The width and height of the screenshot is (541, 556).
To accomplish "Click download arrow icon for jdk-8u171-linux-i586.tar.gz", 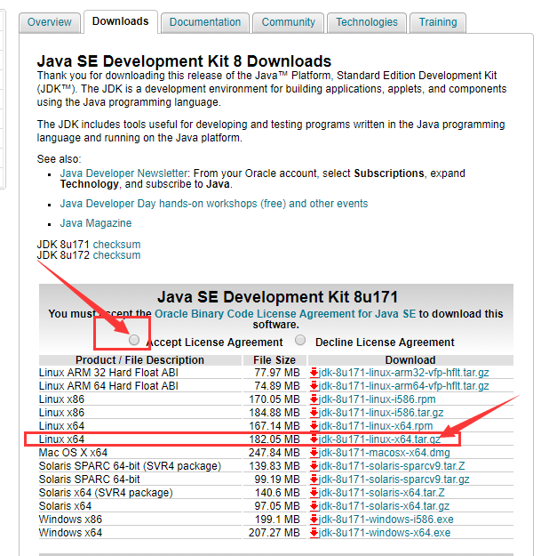I will point(314,413).
